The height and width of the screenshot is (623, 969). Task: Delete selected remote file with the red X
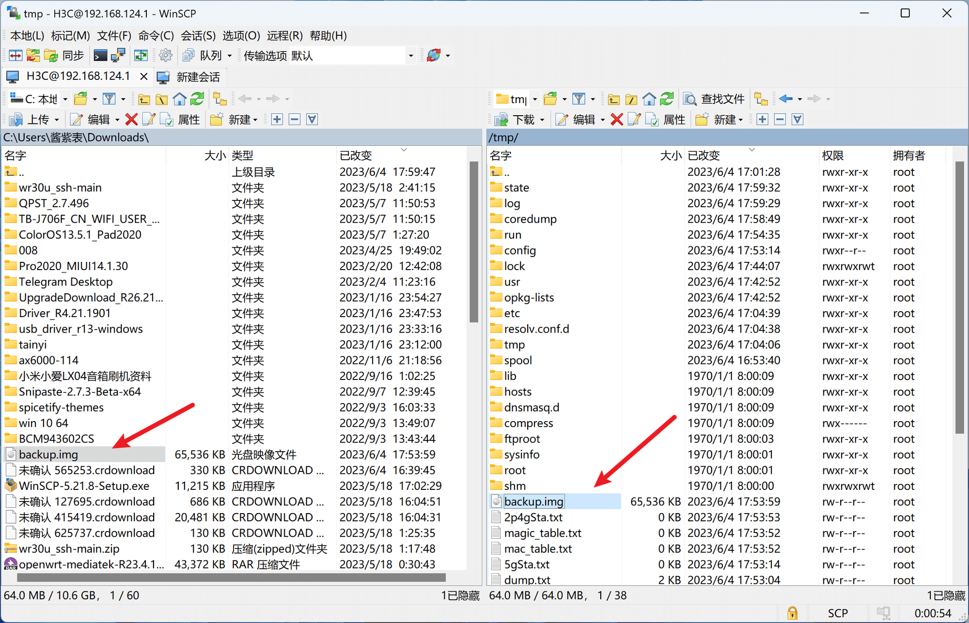pyautogui.click(x=617, y=119)
